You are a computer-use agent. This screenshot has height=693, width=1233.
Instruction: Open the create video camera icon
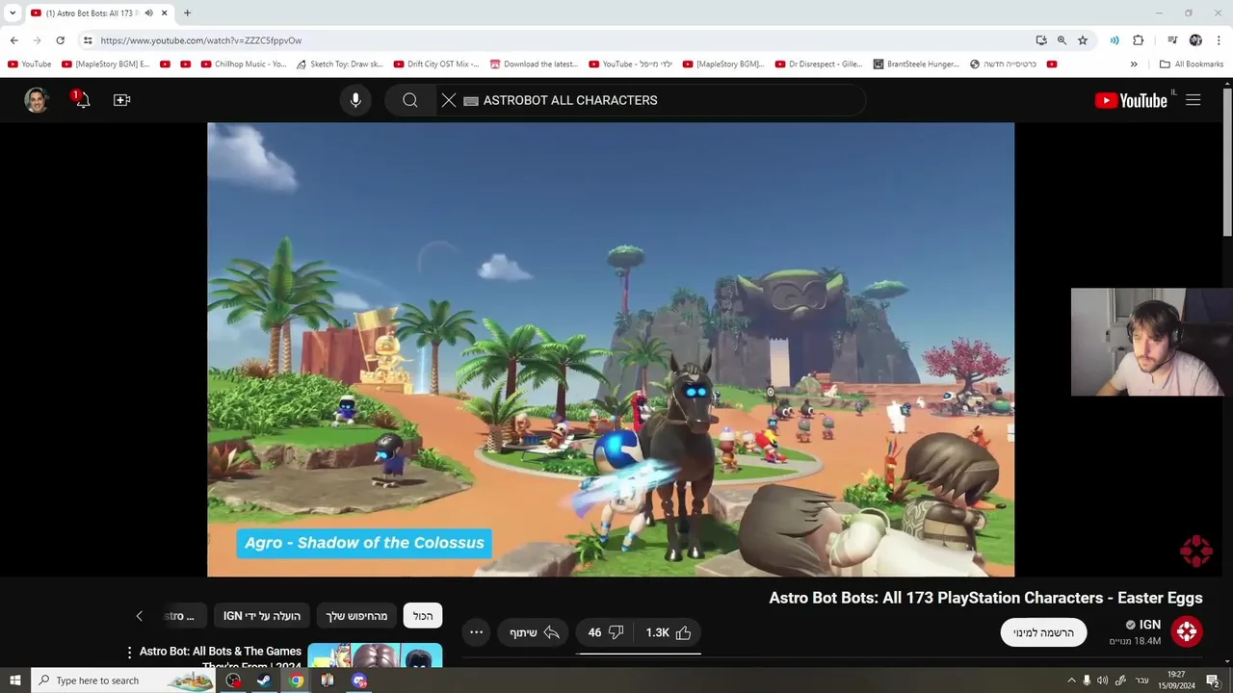(x=121, y=100)
